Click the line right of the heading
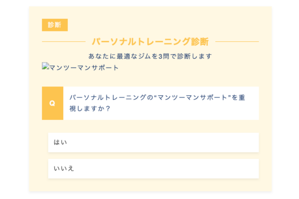This screenshot has width=299, height=199. click(237, 42)
